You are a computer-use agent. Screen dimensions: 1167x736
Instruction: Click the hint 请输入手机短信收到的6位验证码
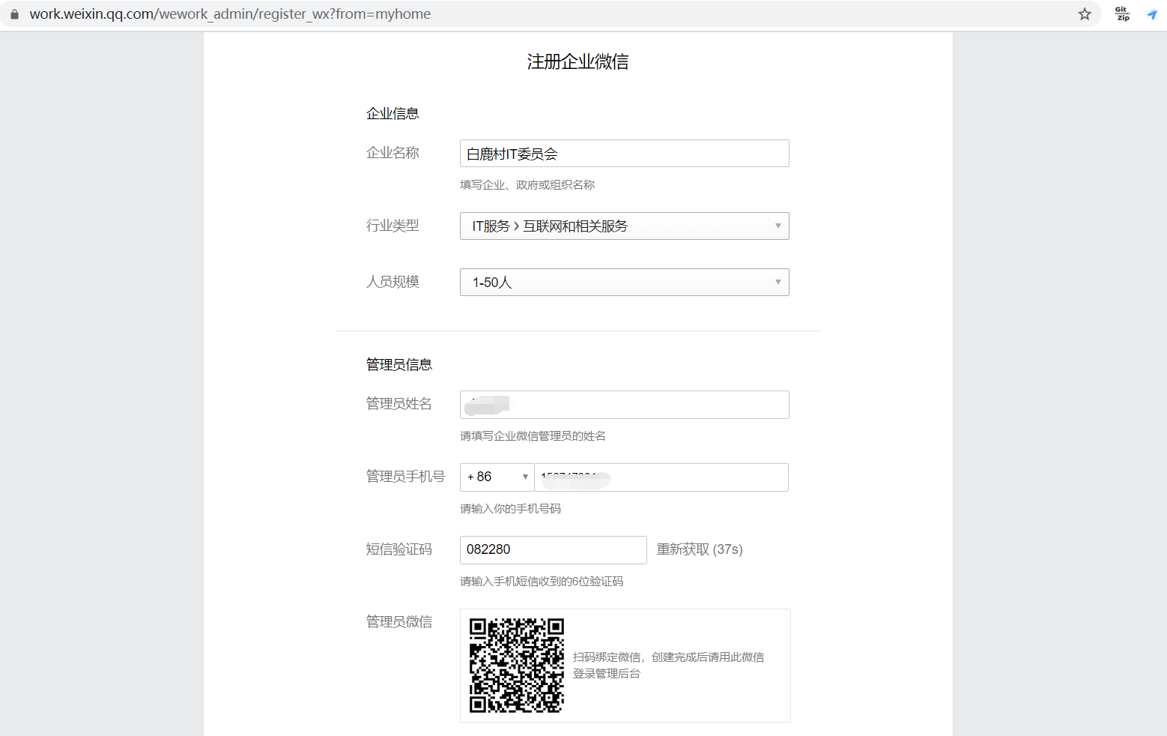(x=542, y=582)
